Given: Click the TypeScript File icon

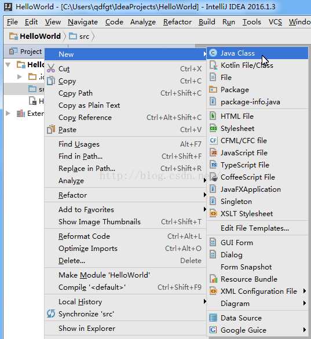Looking at the screenshot, I should 213,165.
